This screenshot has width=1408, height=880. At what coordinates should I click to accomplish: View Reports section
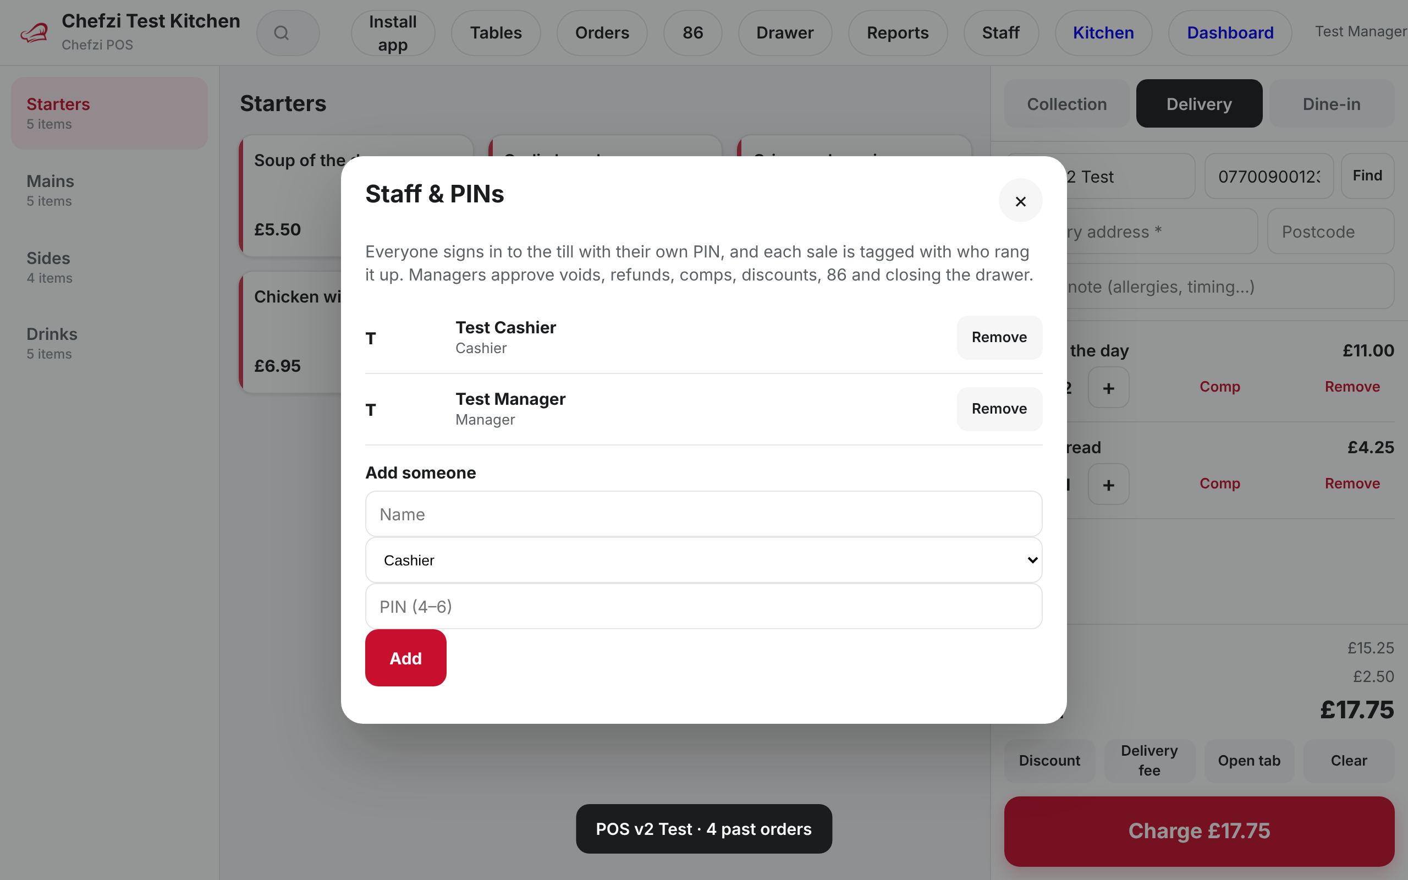(897, 32)
